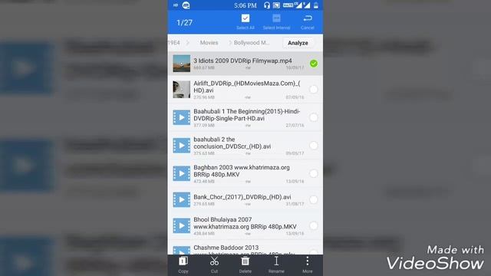Expand breadcrumb chevron after 19E4
Screen dimensions: 491x276
pos(188,43)
